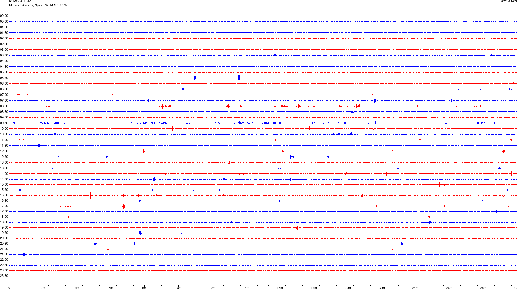
Task: Select the 18:30 row time label
Action: pos(4,222)
